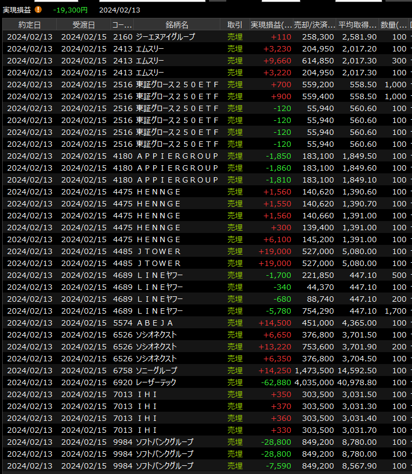This screenshot has width=412, height=474.
Task: Click the 平均取得 column header
Action: 357,25
